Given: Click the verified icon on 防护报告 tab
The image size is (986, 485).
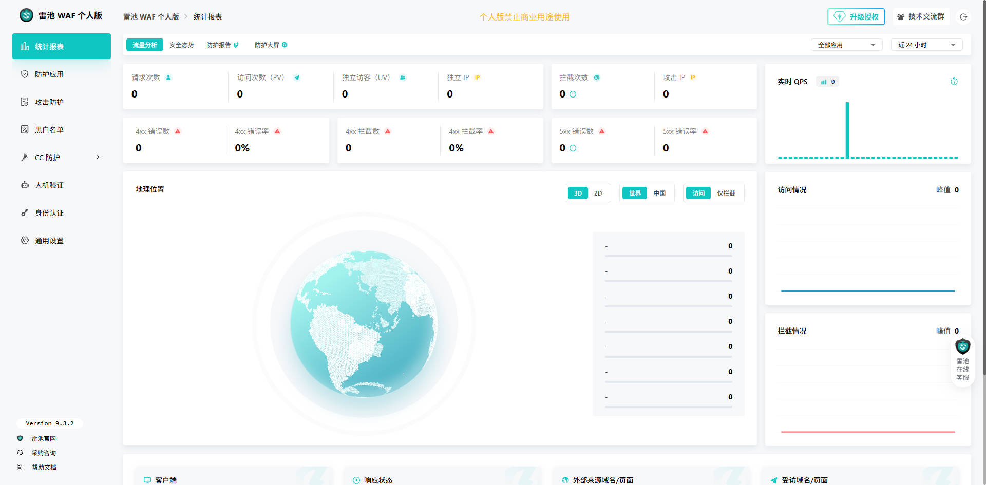Looking at the screenshot, I should coord(236,45).
